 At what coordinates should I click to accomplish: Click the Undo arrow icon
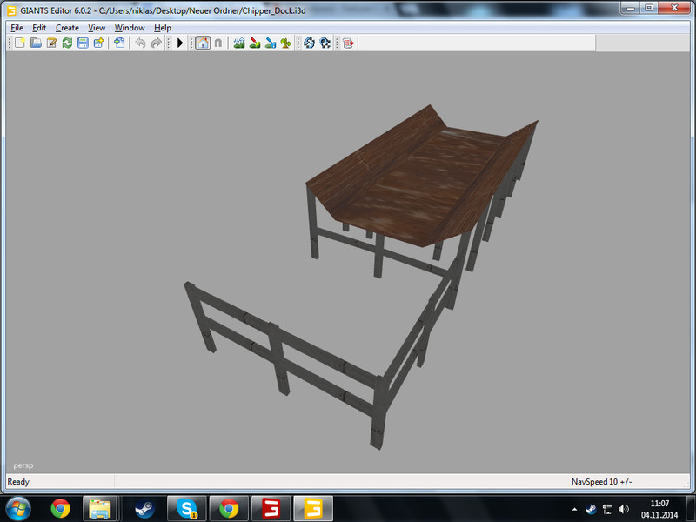[x=140, y=43]
